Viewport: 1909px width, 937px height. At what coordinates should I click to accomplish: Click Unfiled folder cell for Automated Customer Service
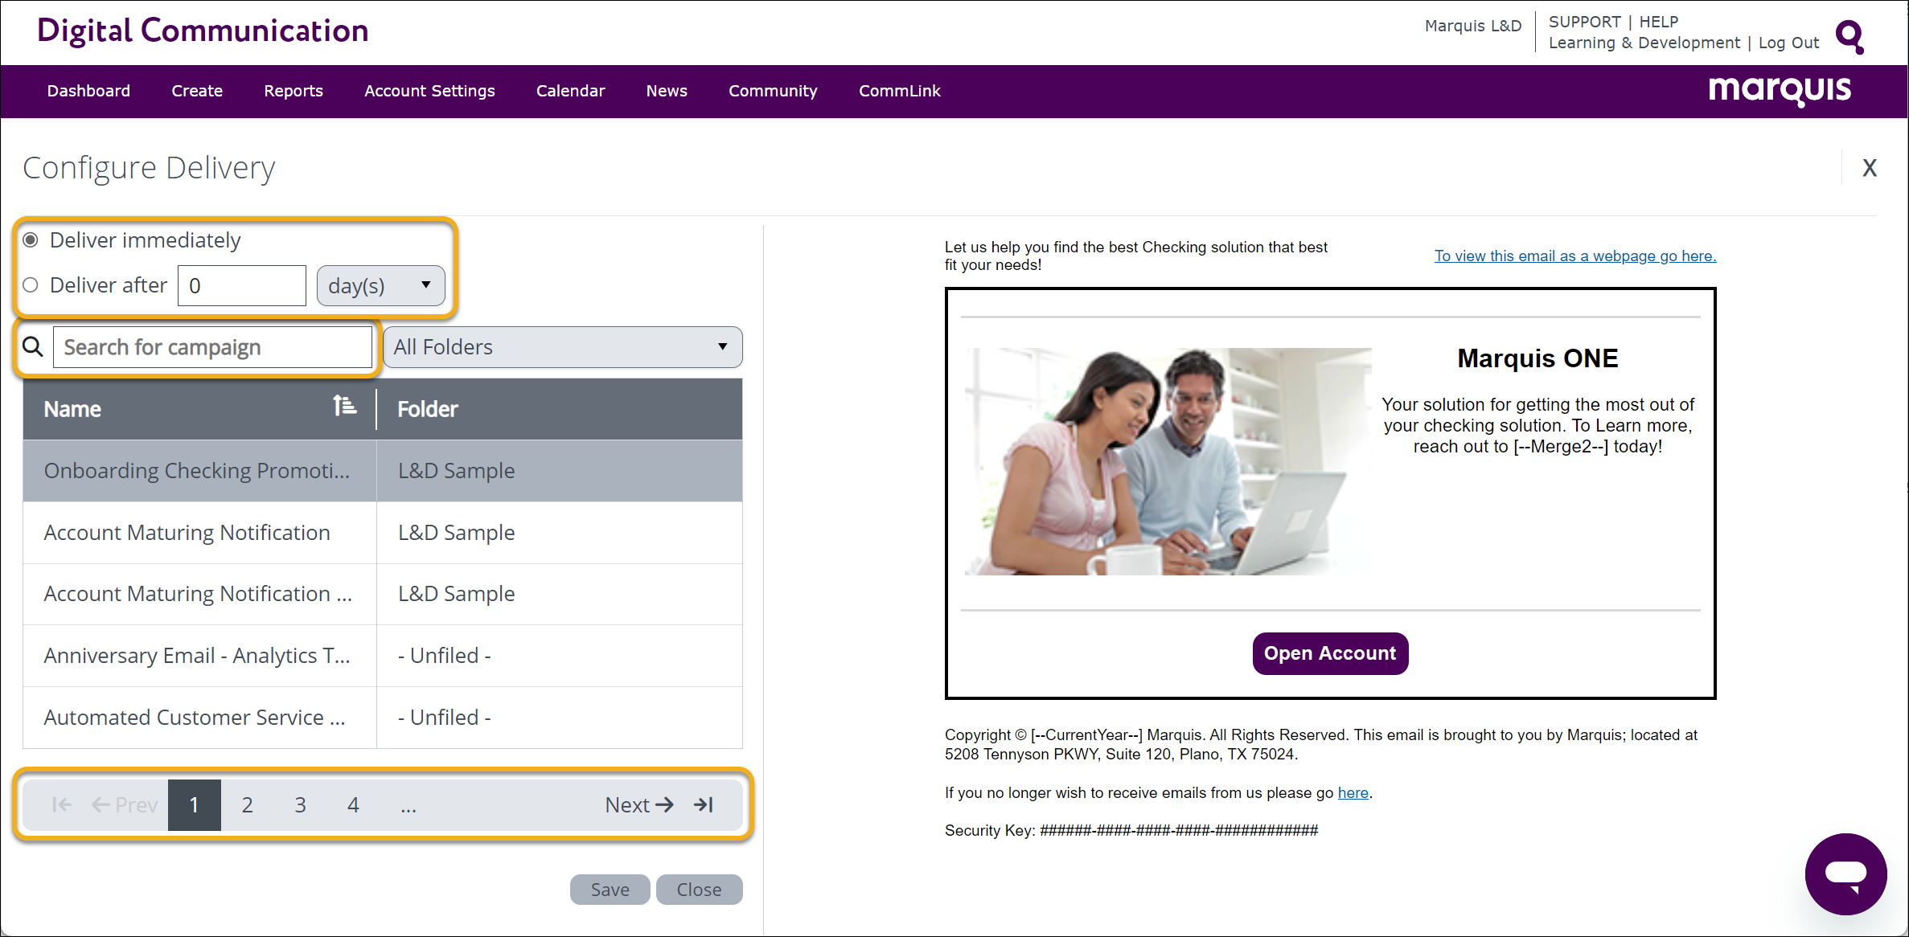click(x=560, y=718)
